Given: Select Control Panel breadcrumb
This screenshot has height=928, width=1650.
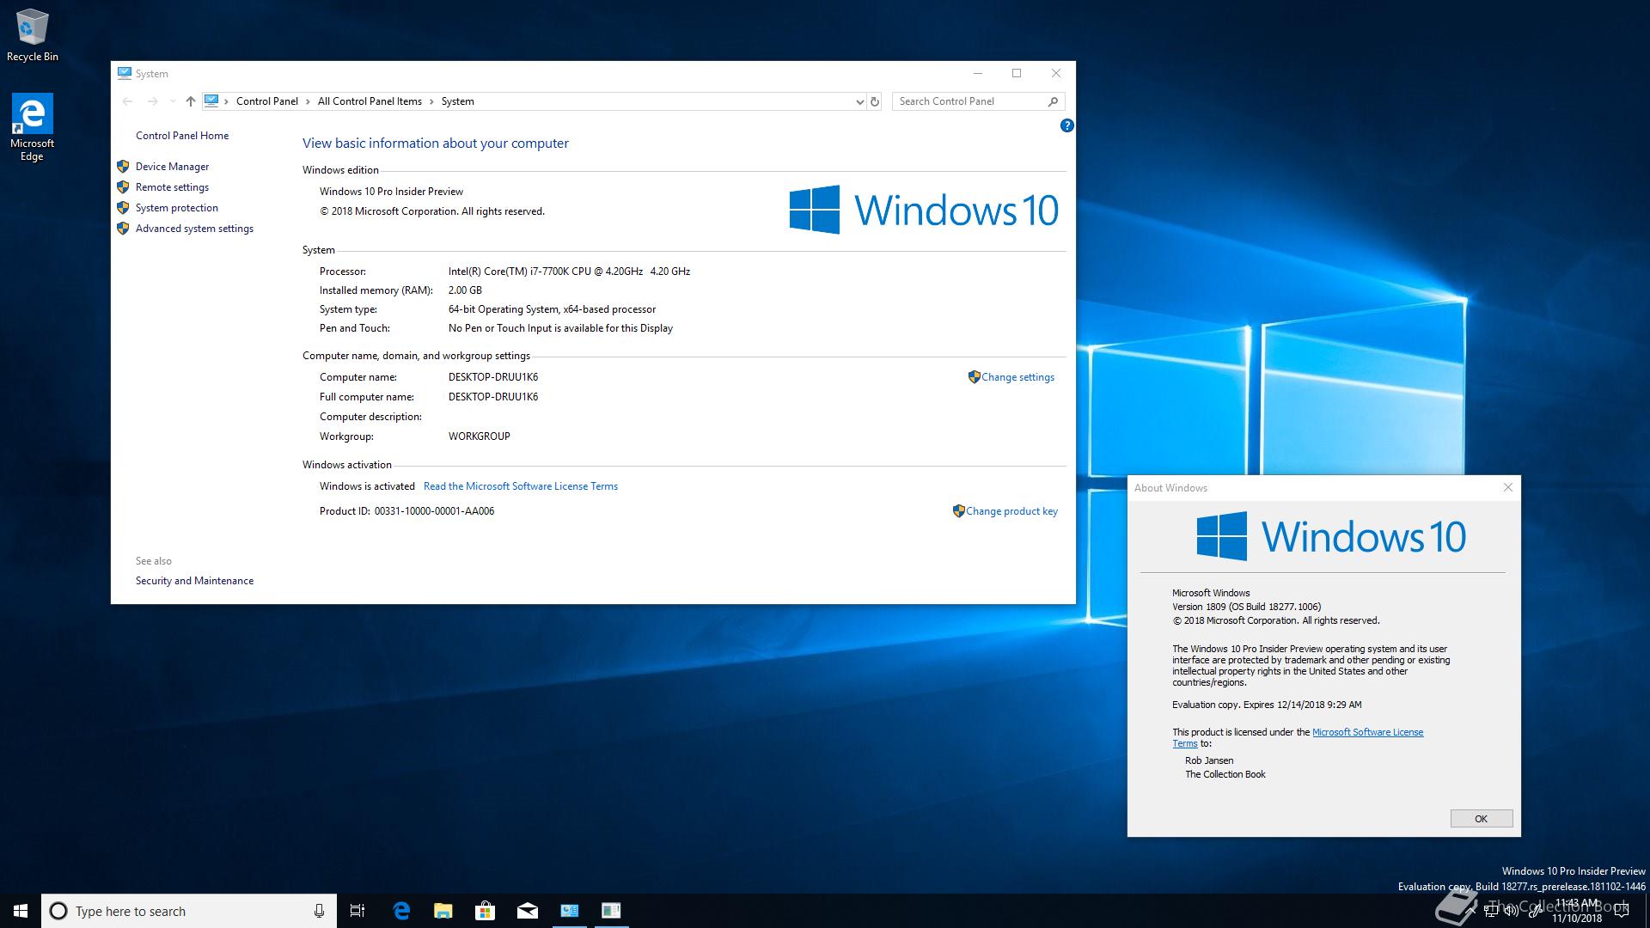Looking at the screenshot, I should 267,101.
